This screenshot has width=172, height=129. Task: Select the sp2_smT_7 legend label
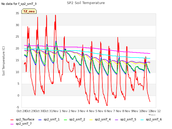coord(24,124)
